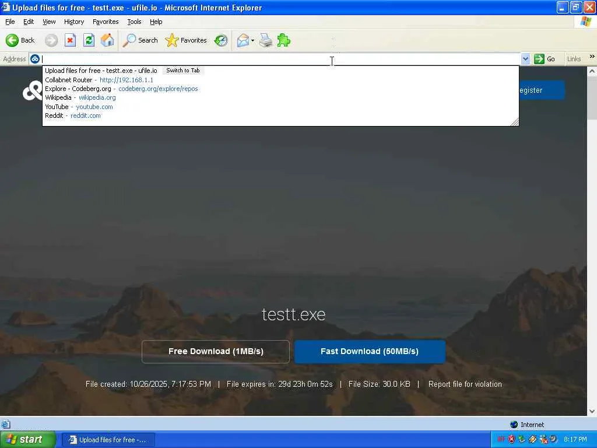Click Free Download (1MB/s) button
597x448 pixels.
pyautogui.click(x=216, y=351)
